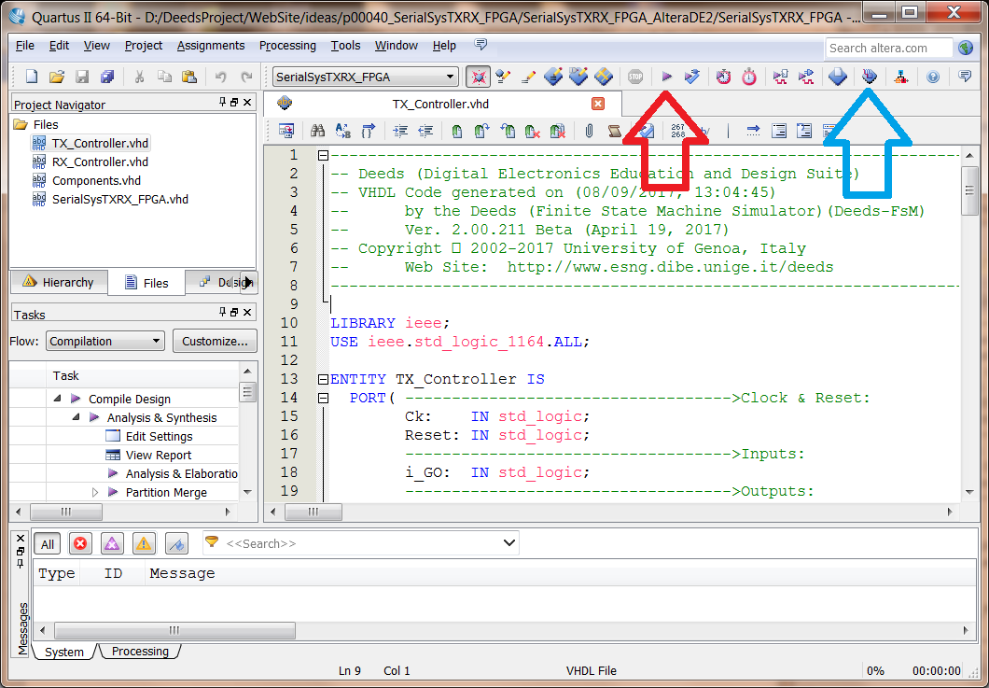Switch to the Hierarchy tab
Viewport: 989px width, 688px height.
(58, 282)
